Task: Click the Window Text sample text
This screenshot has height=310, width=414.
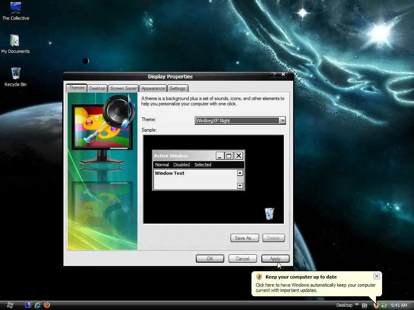Action: (169, 173)
